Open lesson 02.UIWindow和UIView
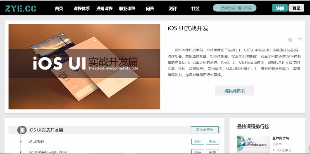 coord(48,152)
